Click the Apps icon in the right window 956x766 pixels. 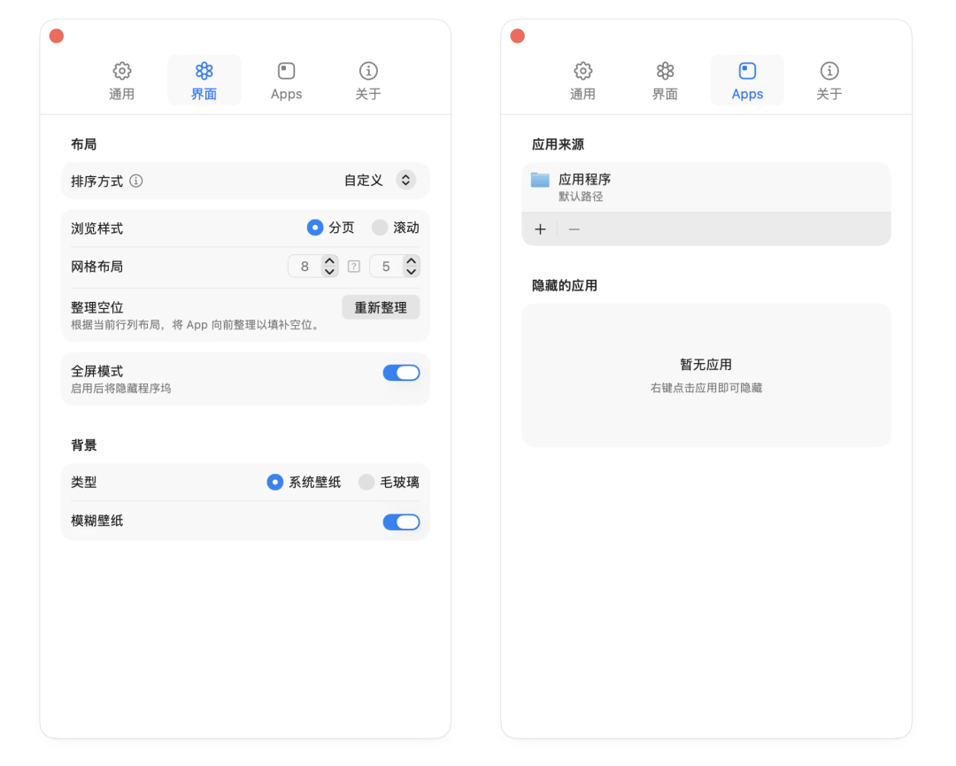[747, 72]
